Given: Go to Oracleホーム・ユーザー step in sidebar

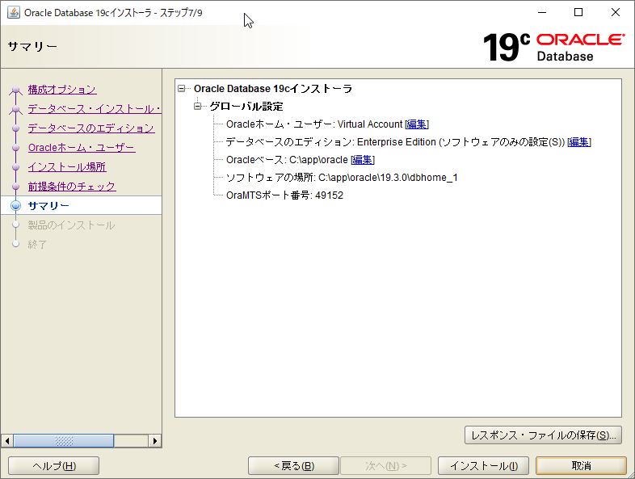Looking at the screenshot, I should coord(82,148).
